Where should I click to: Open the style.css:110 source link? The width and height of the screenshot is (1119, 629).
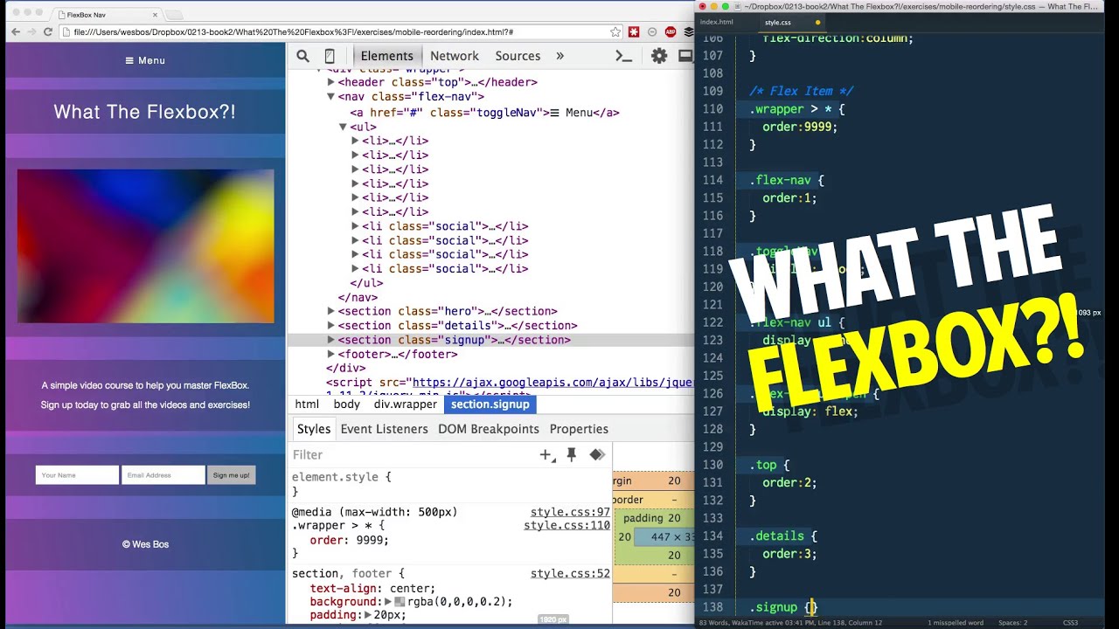click(x=566, y=526)
